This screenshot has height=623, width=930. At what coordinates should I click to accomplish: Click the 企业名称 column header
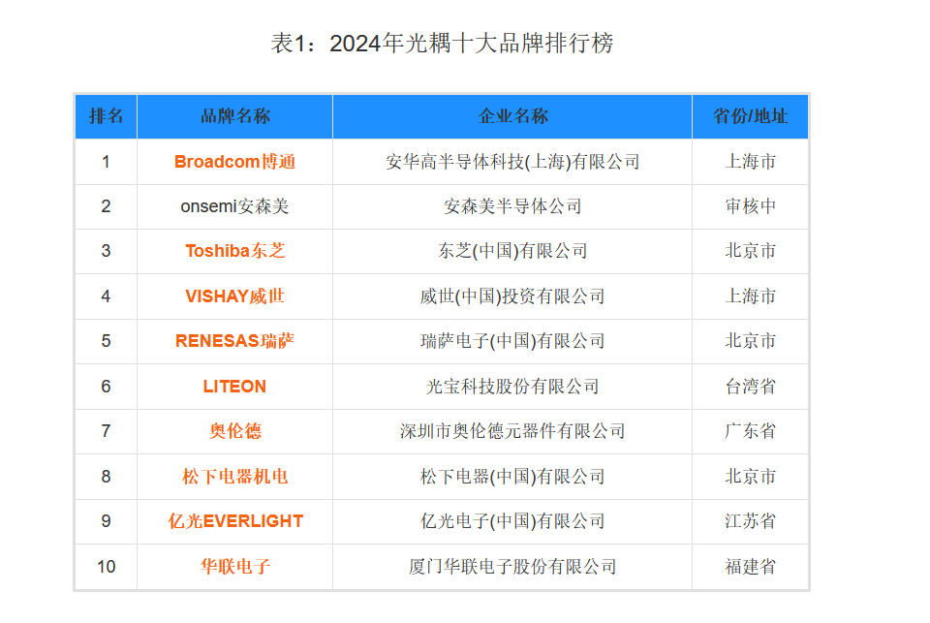(x=512, y=116)
